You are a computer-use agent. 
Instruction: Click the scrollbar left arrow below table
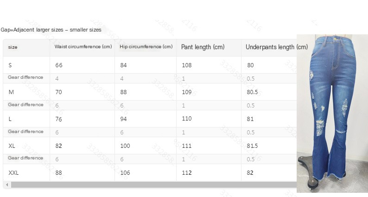click(x=6, y=185)
